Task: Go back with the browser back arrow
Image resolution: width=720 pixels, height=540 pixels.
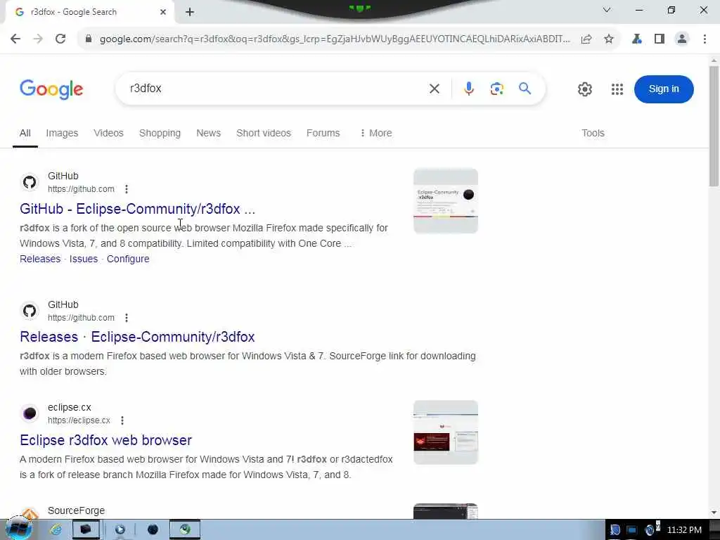Action: coord(15,39)
